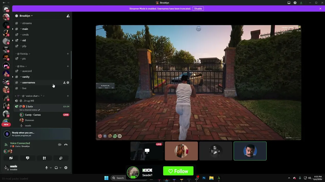Select Candy - Cameo in voice list
Image resolution: width=325 pixels, height=182 pixels.
[x=33, y=115]
